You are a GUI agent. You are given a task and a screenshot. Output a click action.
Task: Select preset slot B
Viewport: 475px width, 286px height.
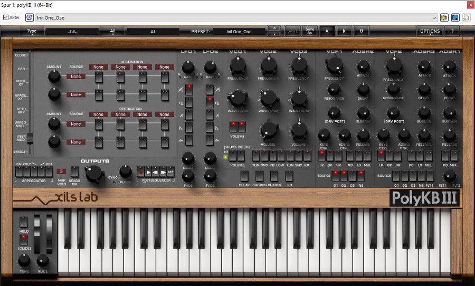(362, 31)
